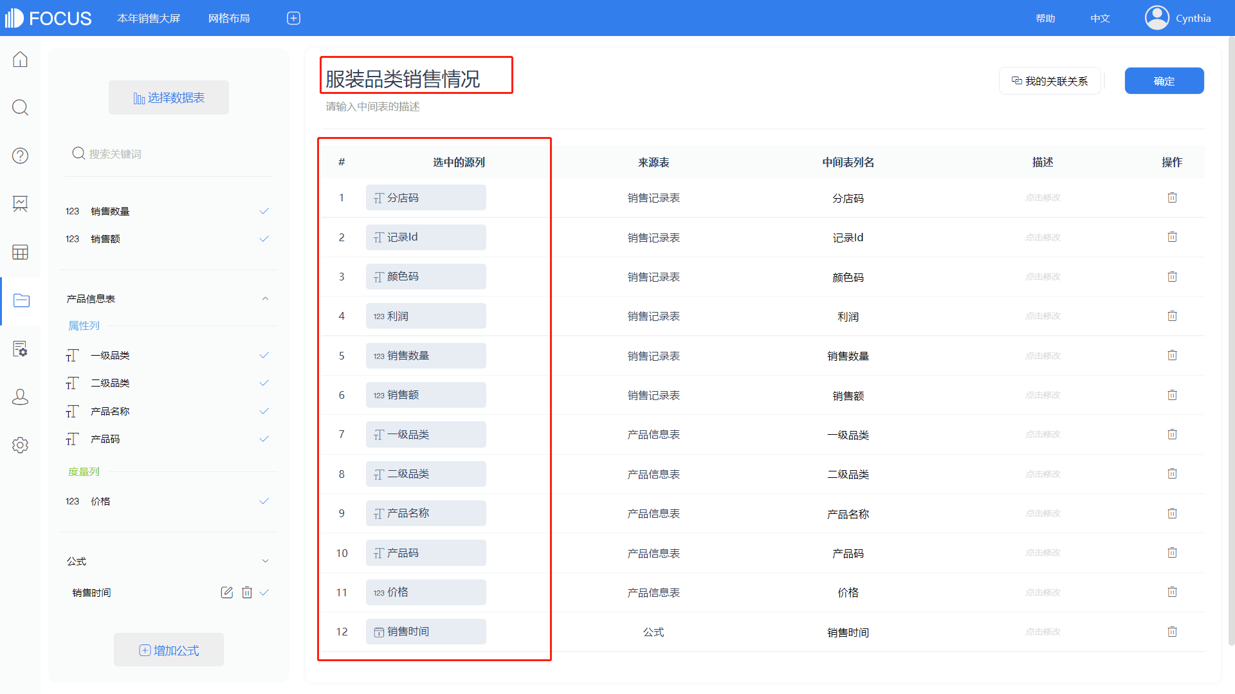Click 中间表列名 cell 价格

[x=848, y=592]
